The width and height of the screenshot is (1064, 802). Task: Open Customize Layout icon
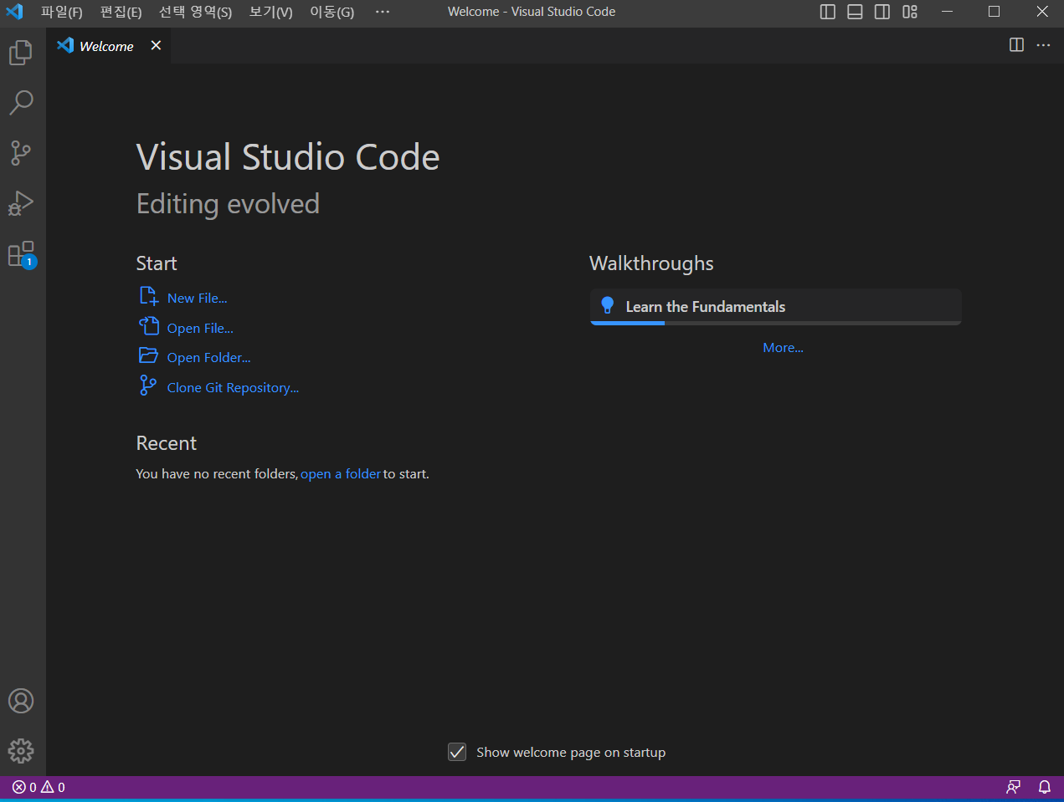[910, 12]
